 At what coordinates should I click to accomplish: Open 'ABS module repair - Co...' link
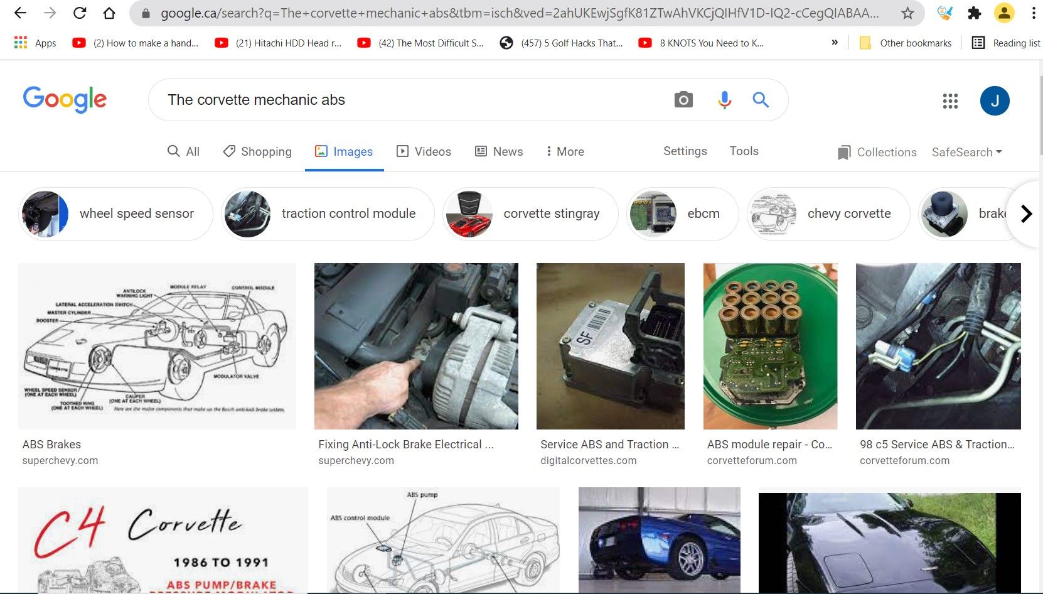click(x=769, y=444)
